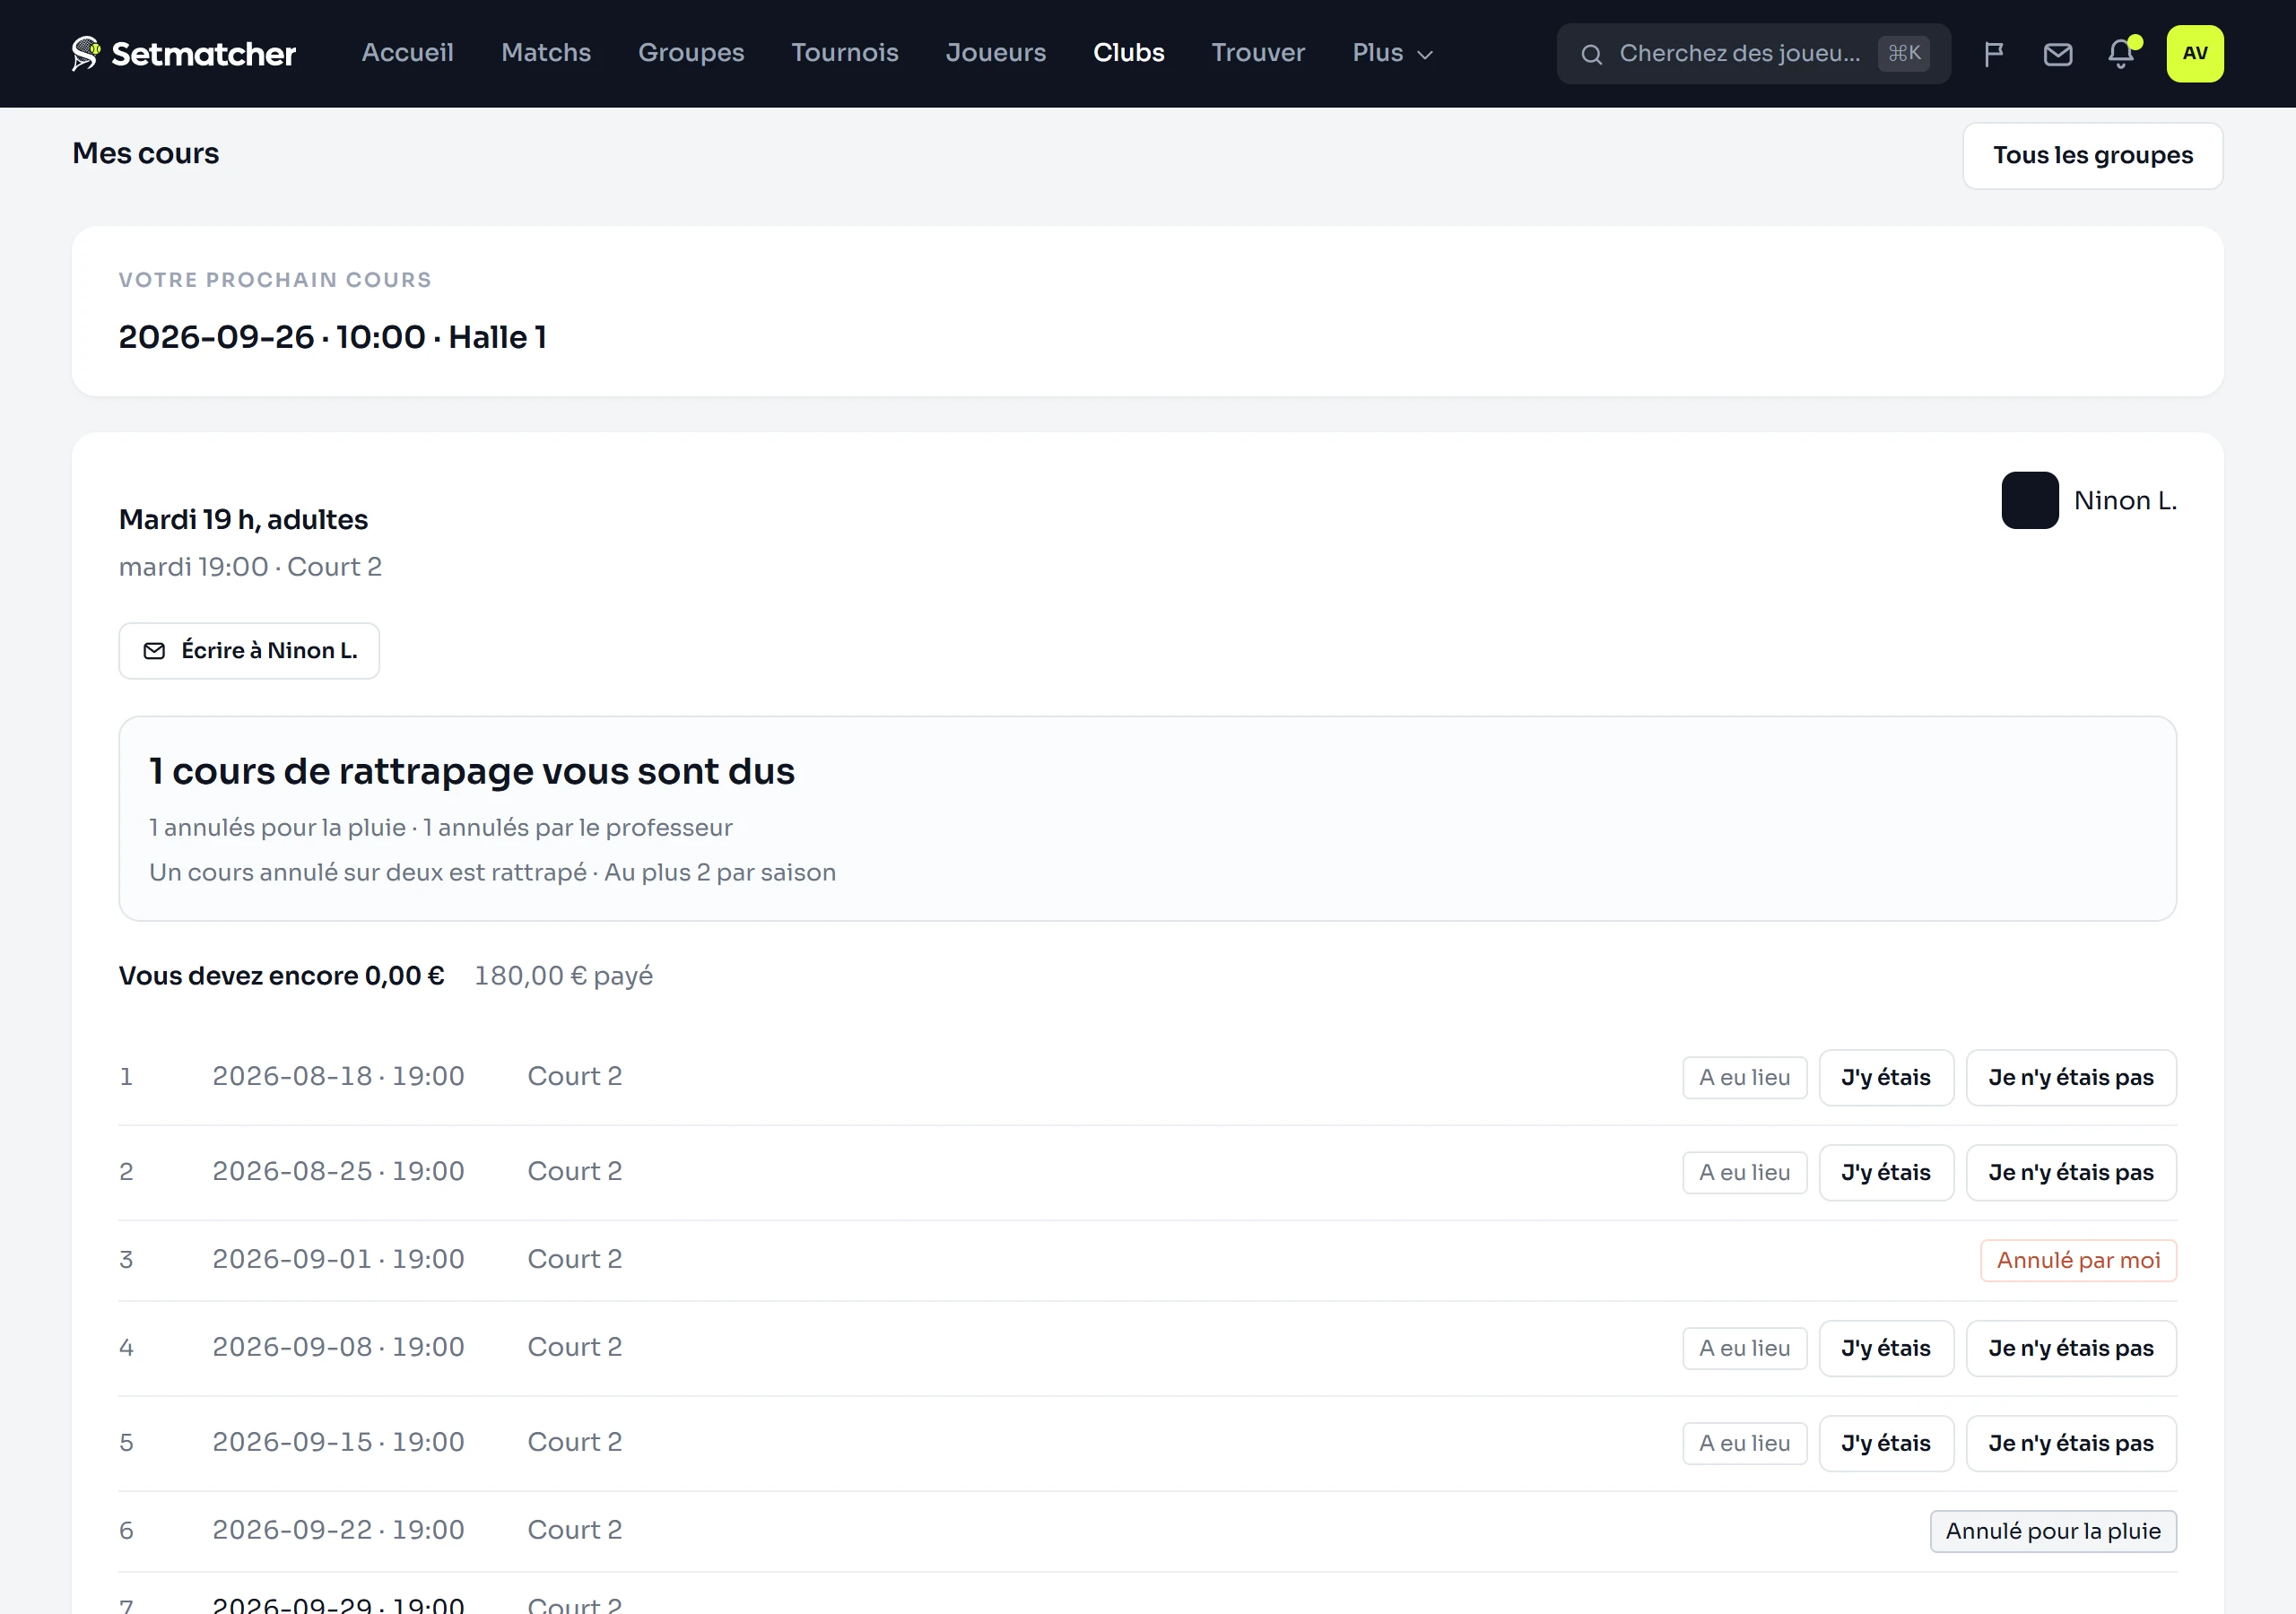This screenshot has width=2296, height=1614.
Task: Mark J'y étais for 2026-09-15 lesson
Action: tap(1885, 1444)
